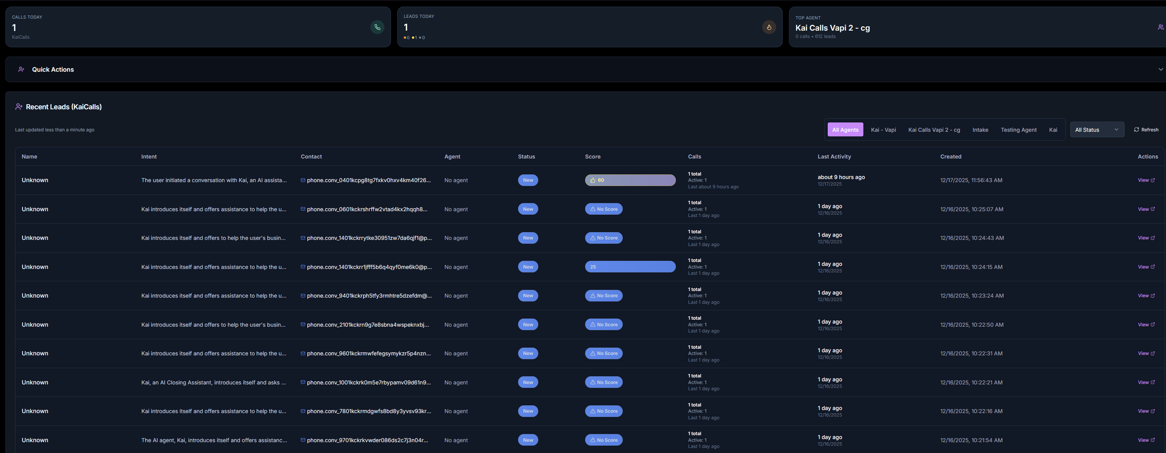This screenshot has height=453, width=1166.
Task: Click the phone icon on Calls Today card
Action: 377,27
